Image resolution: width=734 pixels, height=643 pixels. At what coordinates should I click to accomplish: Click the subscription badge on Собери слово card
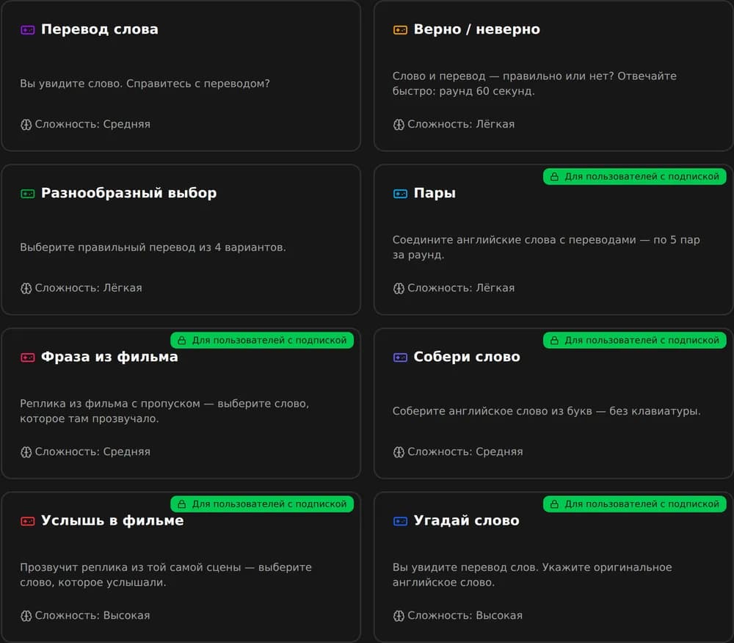(634, 341)
